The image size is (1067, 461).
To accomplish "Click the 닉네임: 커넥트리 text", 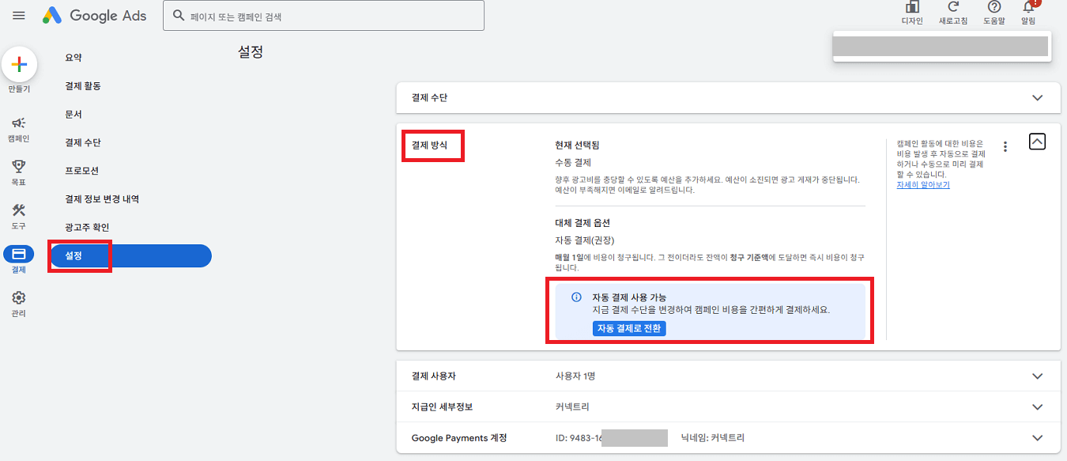I will click(x=713, y=438).
